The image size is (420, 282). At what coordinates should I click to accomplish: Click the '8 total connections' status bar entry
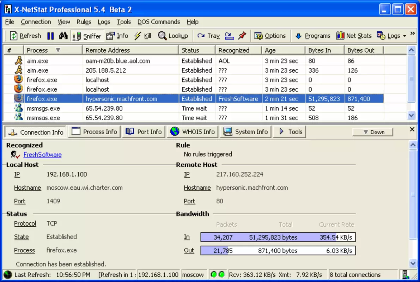click(355, 275)
